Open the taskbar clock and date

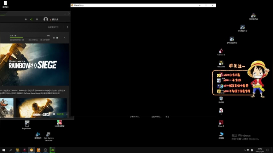point(260,150)
